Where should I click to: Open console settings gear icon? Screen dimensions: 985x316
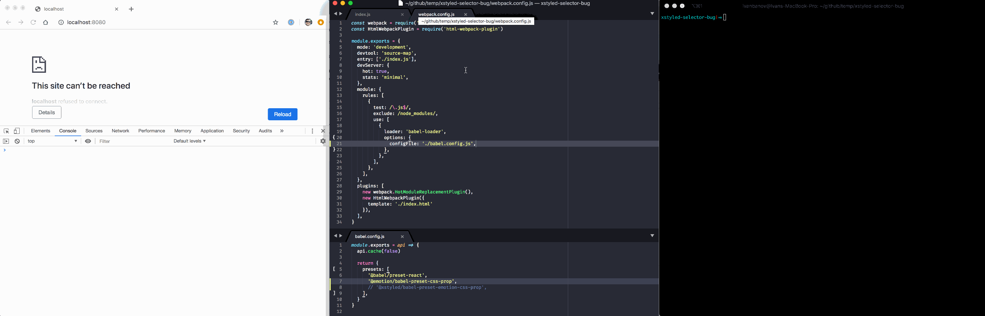click(x=323, y=141)
